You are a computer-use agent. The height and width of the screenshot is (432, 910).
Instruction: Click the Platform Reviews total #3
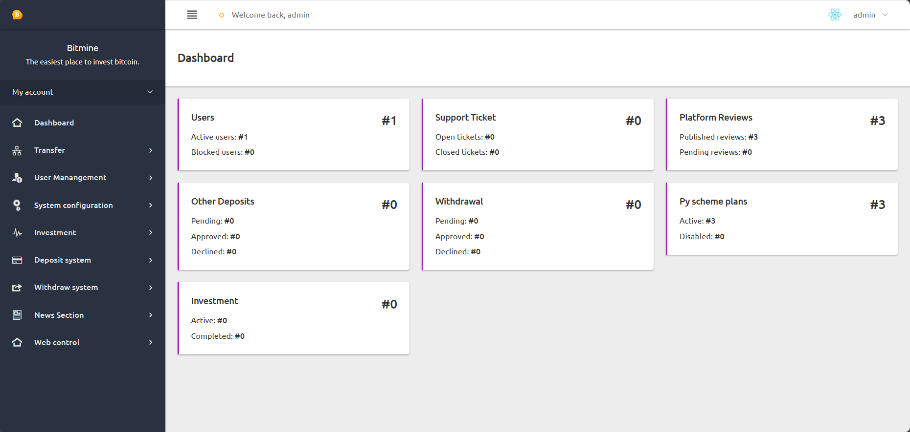coord(878,121)
